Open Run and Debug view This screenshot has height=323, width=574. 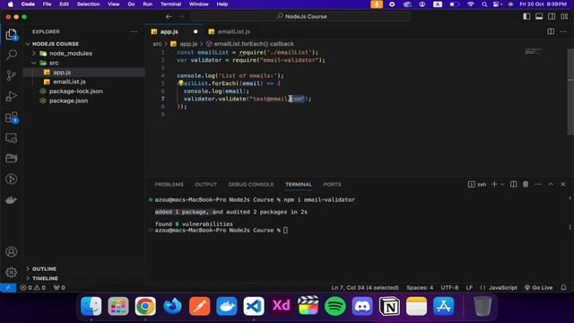pyautogui.click(x=12, y=96)
